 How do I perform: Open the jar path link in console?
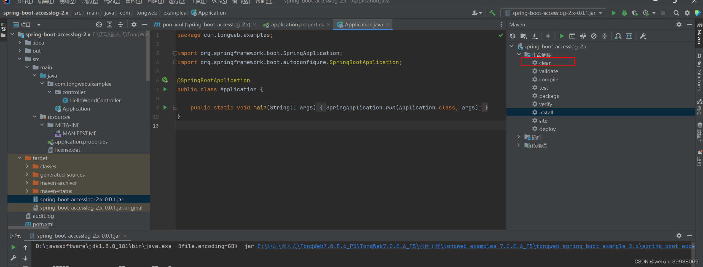pyautogui.click(x=476, y=246)
